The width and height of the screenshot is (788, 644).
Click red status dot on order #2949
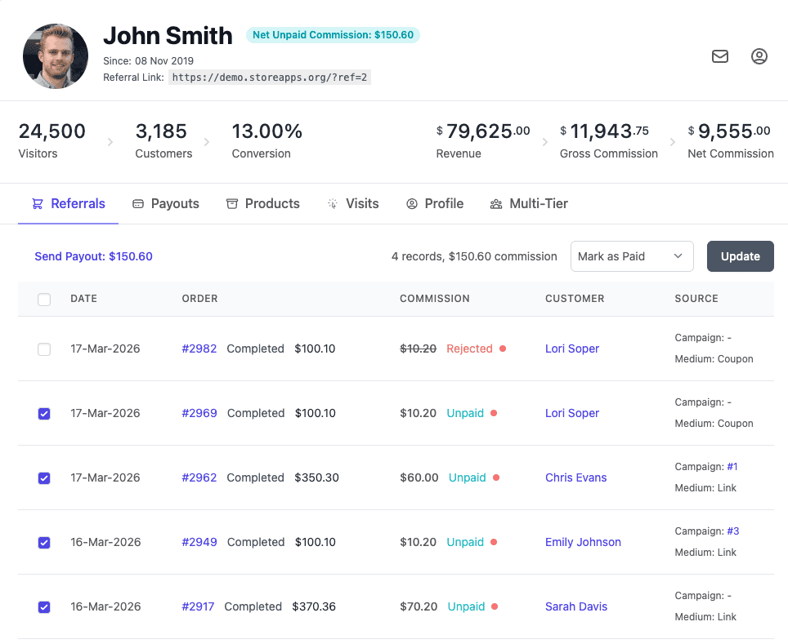[x=494, y=542]
